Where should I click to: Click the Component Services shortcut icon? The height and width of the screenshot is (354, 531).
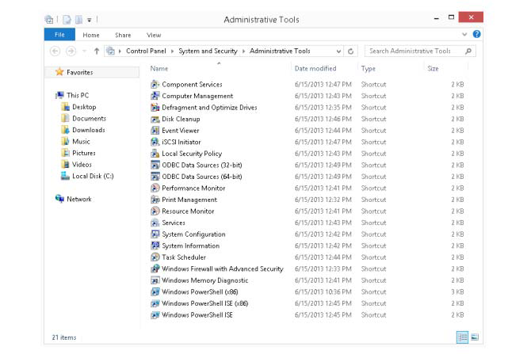(155, 84)
